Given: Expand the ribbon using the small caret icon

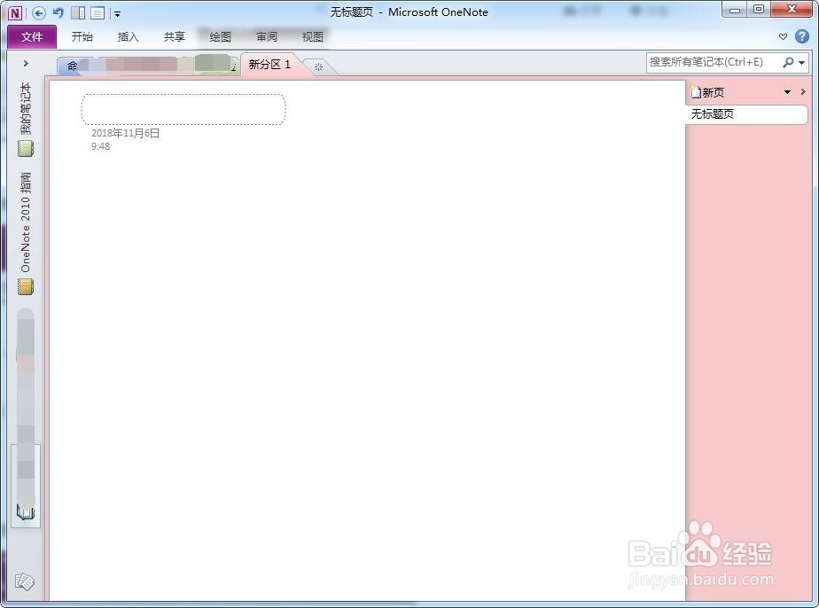Looking at the screenshot, I should click(x=783, y=36).
